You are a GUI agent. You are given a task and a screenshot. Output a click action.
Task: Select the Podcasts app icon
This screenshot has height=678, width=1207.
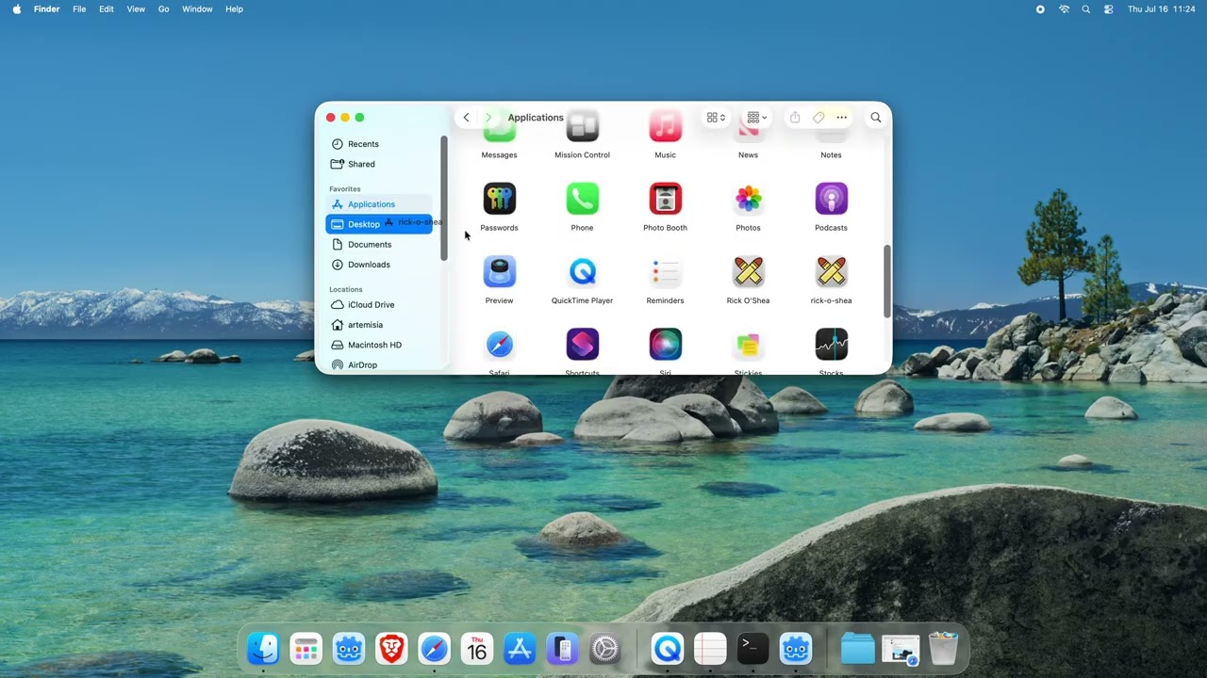click(x=831, y=199)
